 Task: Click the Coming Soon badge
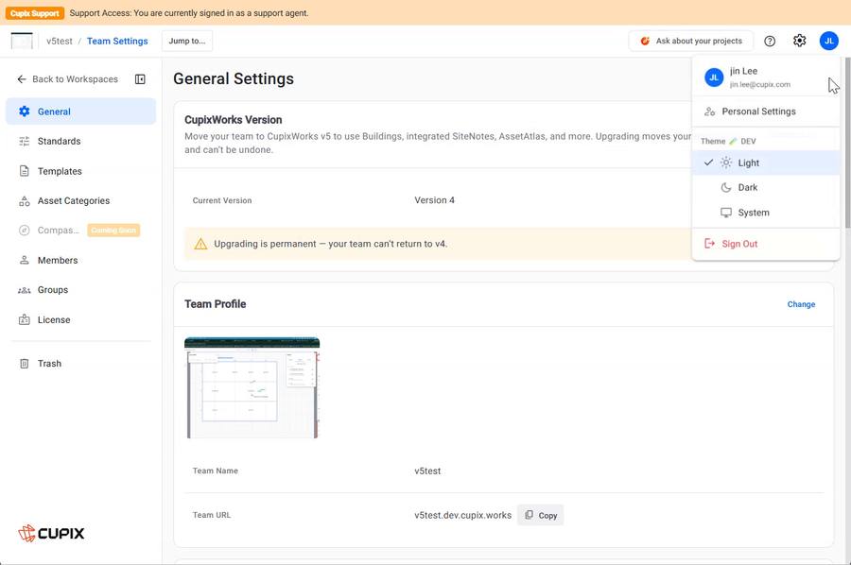tap(113, 231)
